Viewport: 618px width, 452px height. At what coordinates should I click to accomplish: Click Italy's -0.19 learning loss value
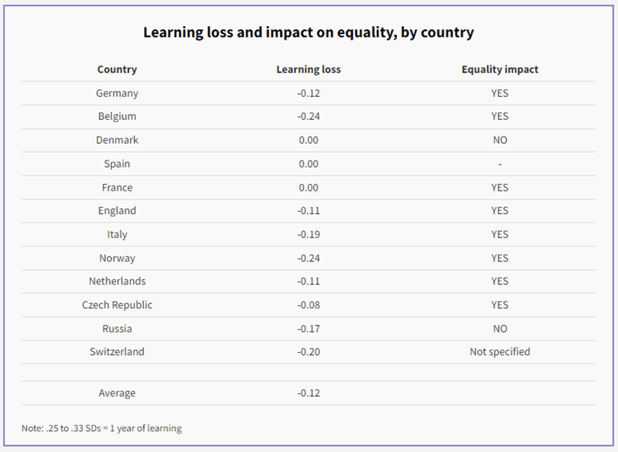[308, 235]
